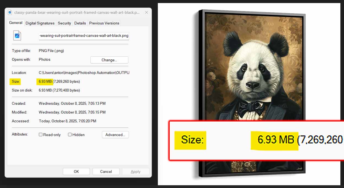
Task: Click the highlighted 6.93 MB size value
Action: [45, 81]
